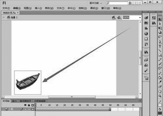The image size is (163, 116).
Task: Select the Eraser tool
Action: (x=160, y=86)
